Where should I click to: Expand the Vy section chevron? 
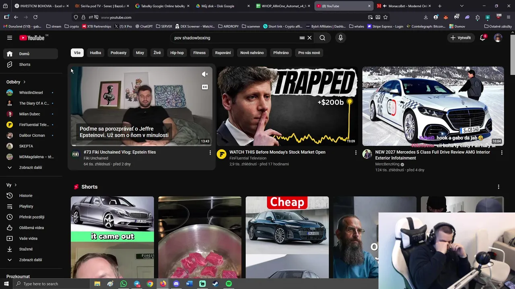(x=16, y=185)
